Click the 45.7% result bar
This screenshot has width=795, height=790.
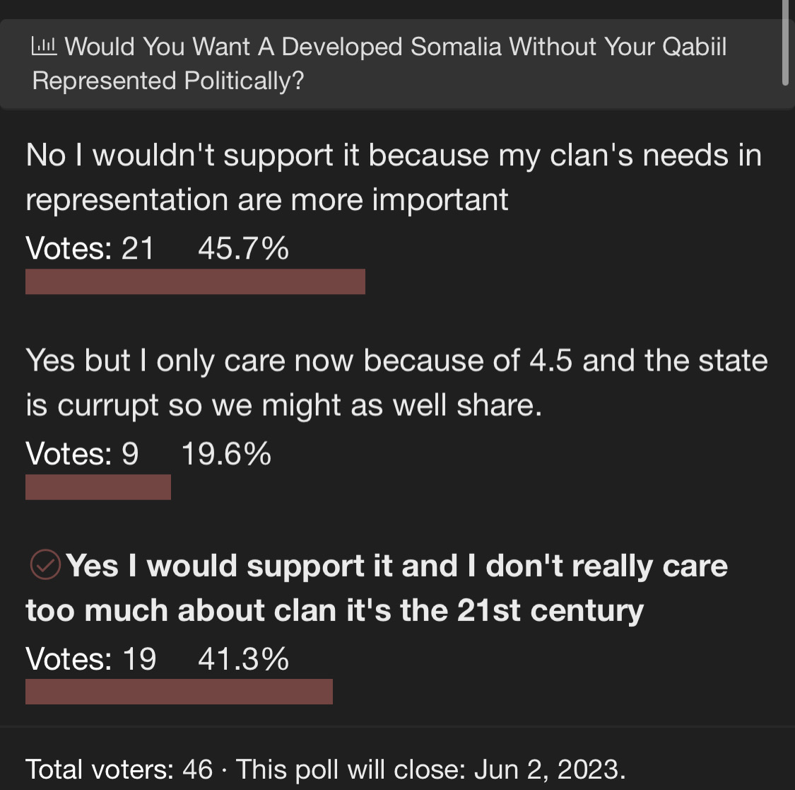195,281
